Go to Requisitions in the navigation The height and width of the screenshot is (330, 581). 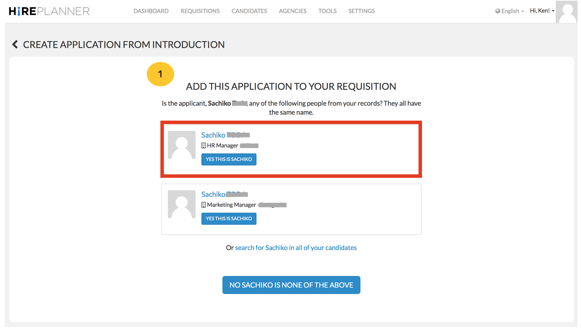200,11
